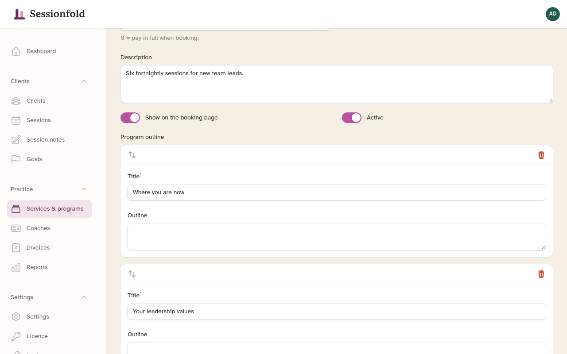Screen dimensions: 567x354
Task: Click the Description text area
Action: click(x=337, y=84)
